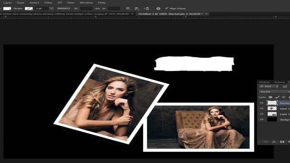Image resolution: width=290 pixels, height=163 pixels.
Task: Open the Window menu
Action: pos(86,3)
